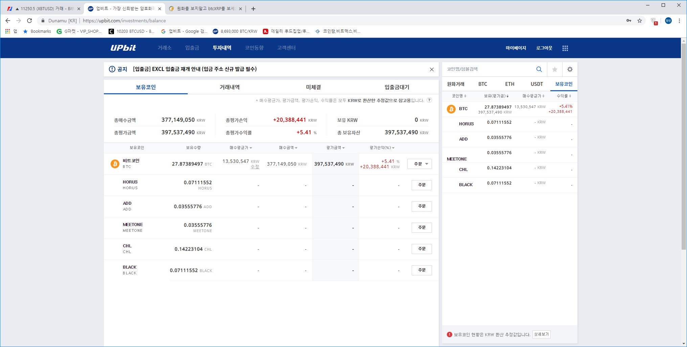Screen dimensions: 687x347
Task: Click 주문 button for HORUS
Action: 422,185
